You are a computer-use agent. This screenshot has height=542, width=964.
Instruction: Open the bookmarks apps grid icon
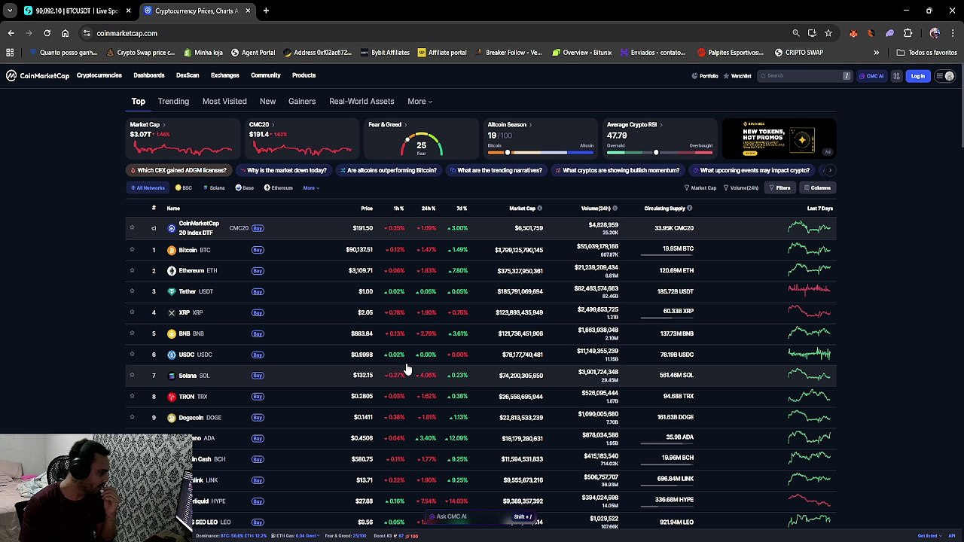(10, 53)
